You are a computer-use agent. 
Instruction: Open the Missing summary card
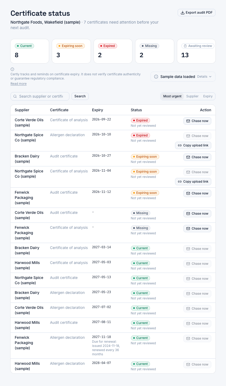click(x=155, y=51)
